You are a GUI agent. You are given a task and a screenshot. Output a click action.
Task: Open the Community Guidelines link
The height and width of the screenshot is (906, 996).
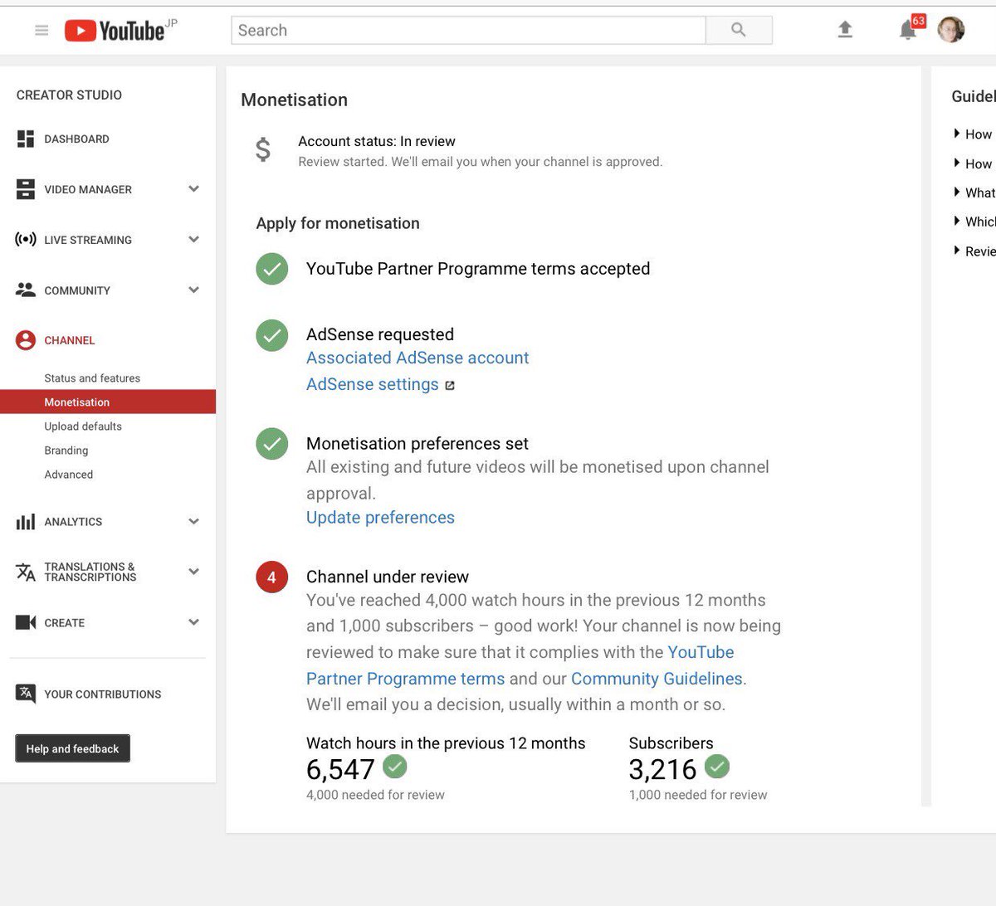(657, 679)
